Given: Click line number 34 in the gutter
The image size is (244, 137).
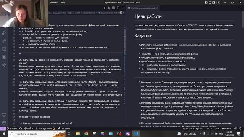Looking at the screenshot, I should pos(14,54).
